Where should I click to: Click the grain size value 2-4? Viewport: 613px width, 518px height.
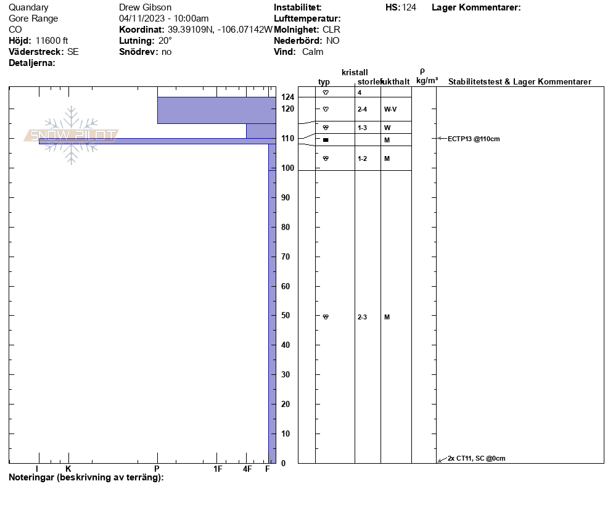tap(362, 109)
